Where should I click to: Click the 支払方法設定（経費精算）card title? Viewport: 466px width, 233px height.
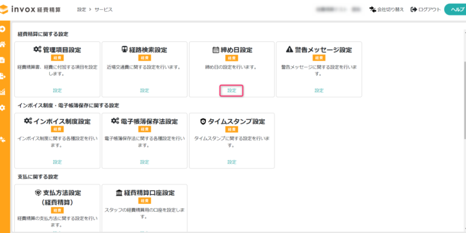58,197
